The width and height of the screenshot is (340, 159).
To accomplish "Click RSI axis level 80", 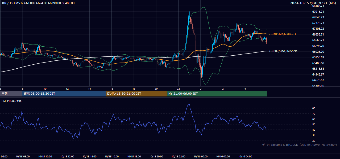I will point(314,108).
